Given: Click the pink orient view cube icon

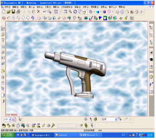Looking at the screenshot, I should [x=109, y=11].
